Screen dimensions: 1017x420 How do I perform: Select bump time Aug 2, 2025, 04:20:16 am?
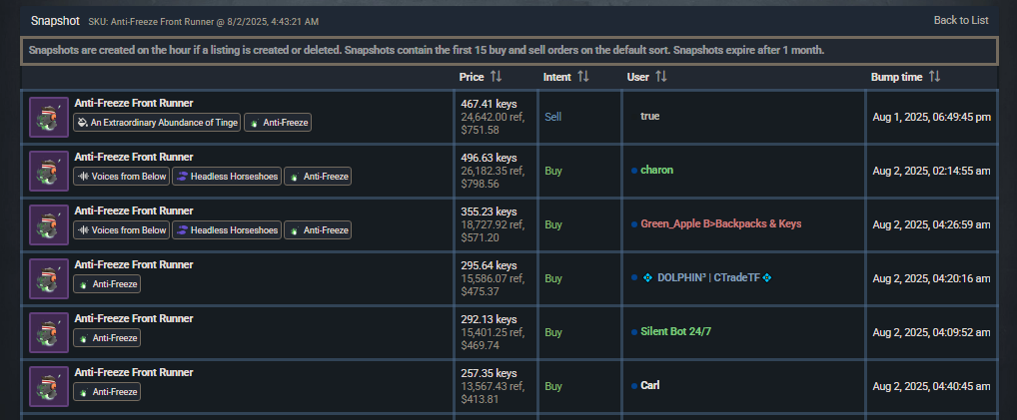[x=931, y=278]
